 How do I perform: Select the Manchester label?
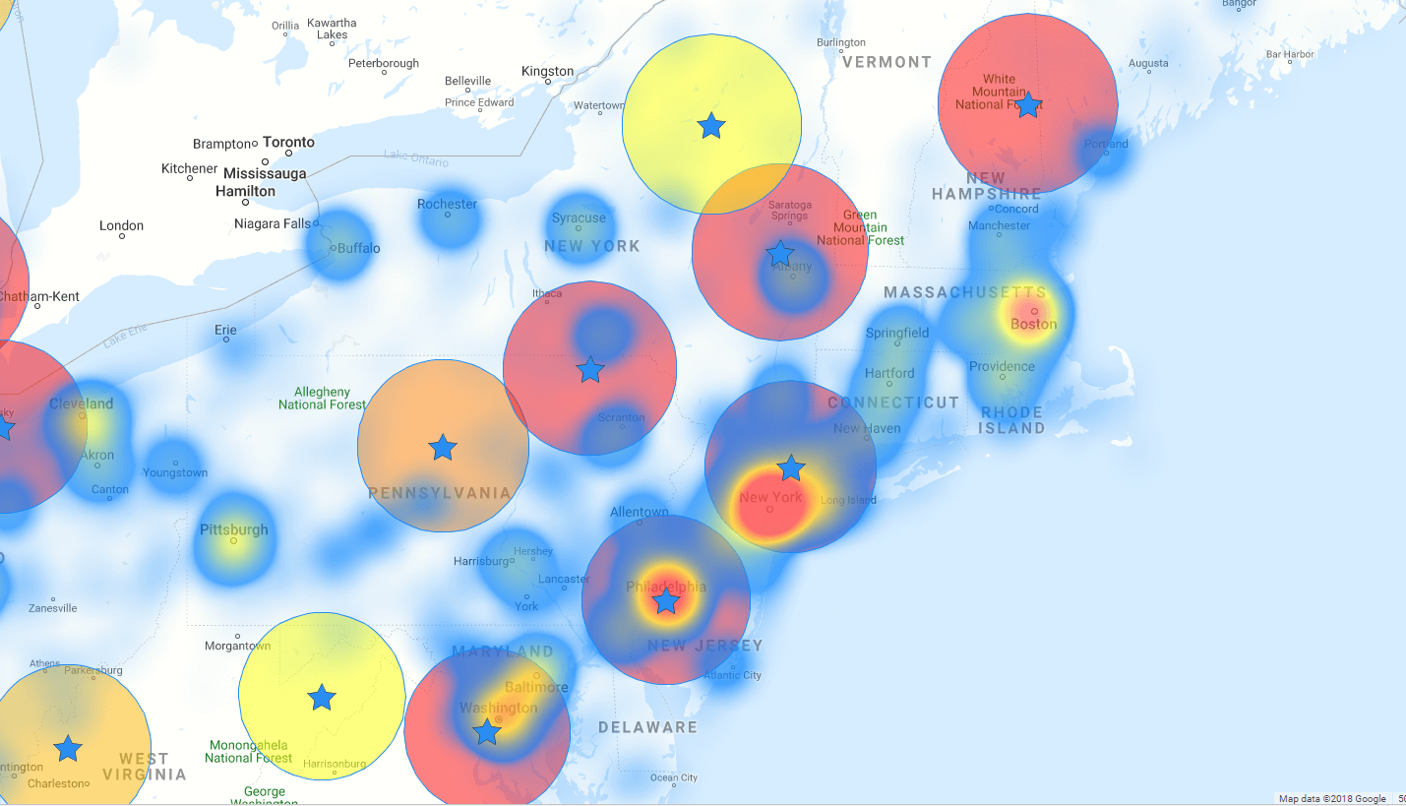coord(999,225)
